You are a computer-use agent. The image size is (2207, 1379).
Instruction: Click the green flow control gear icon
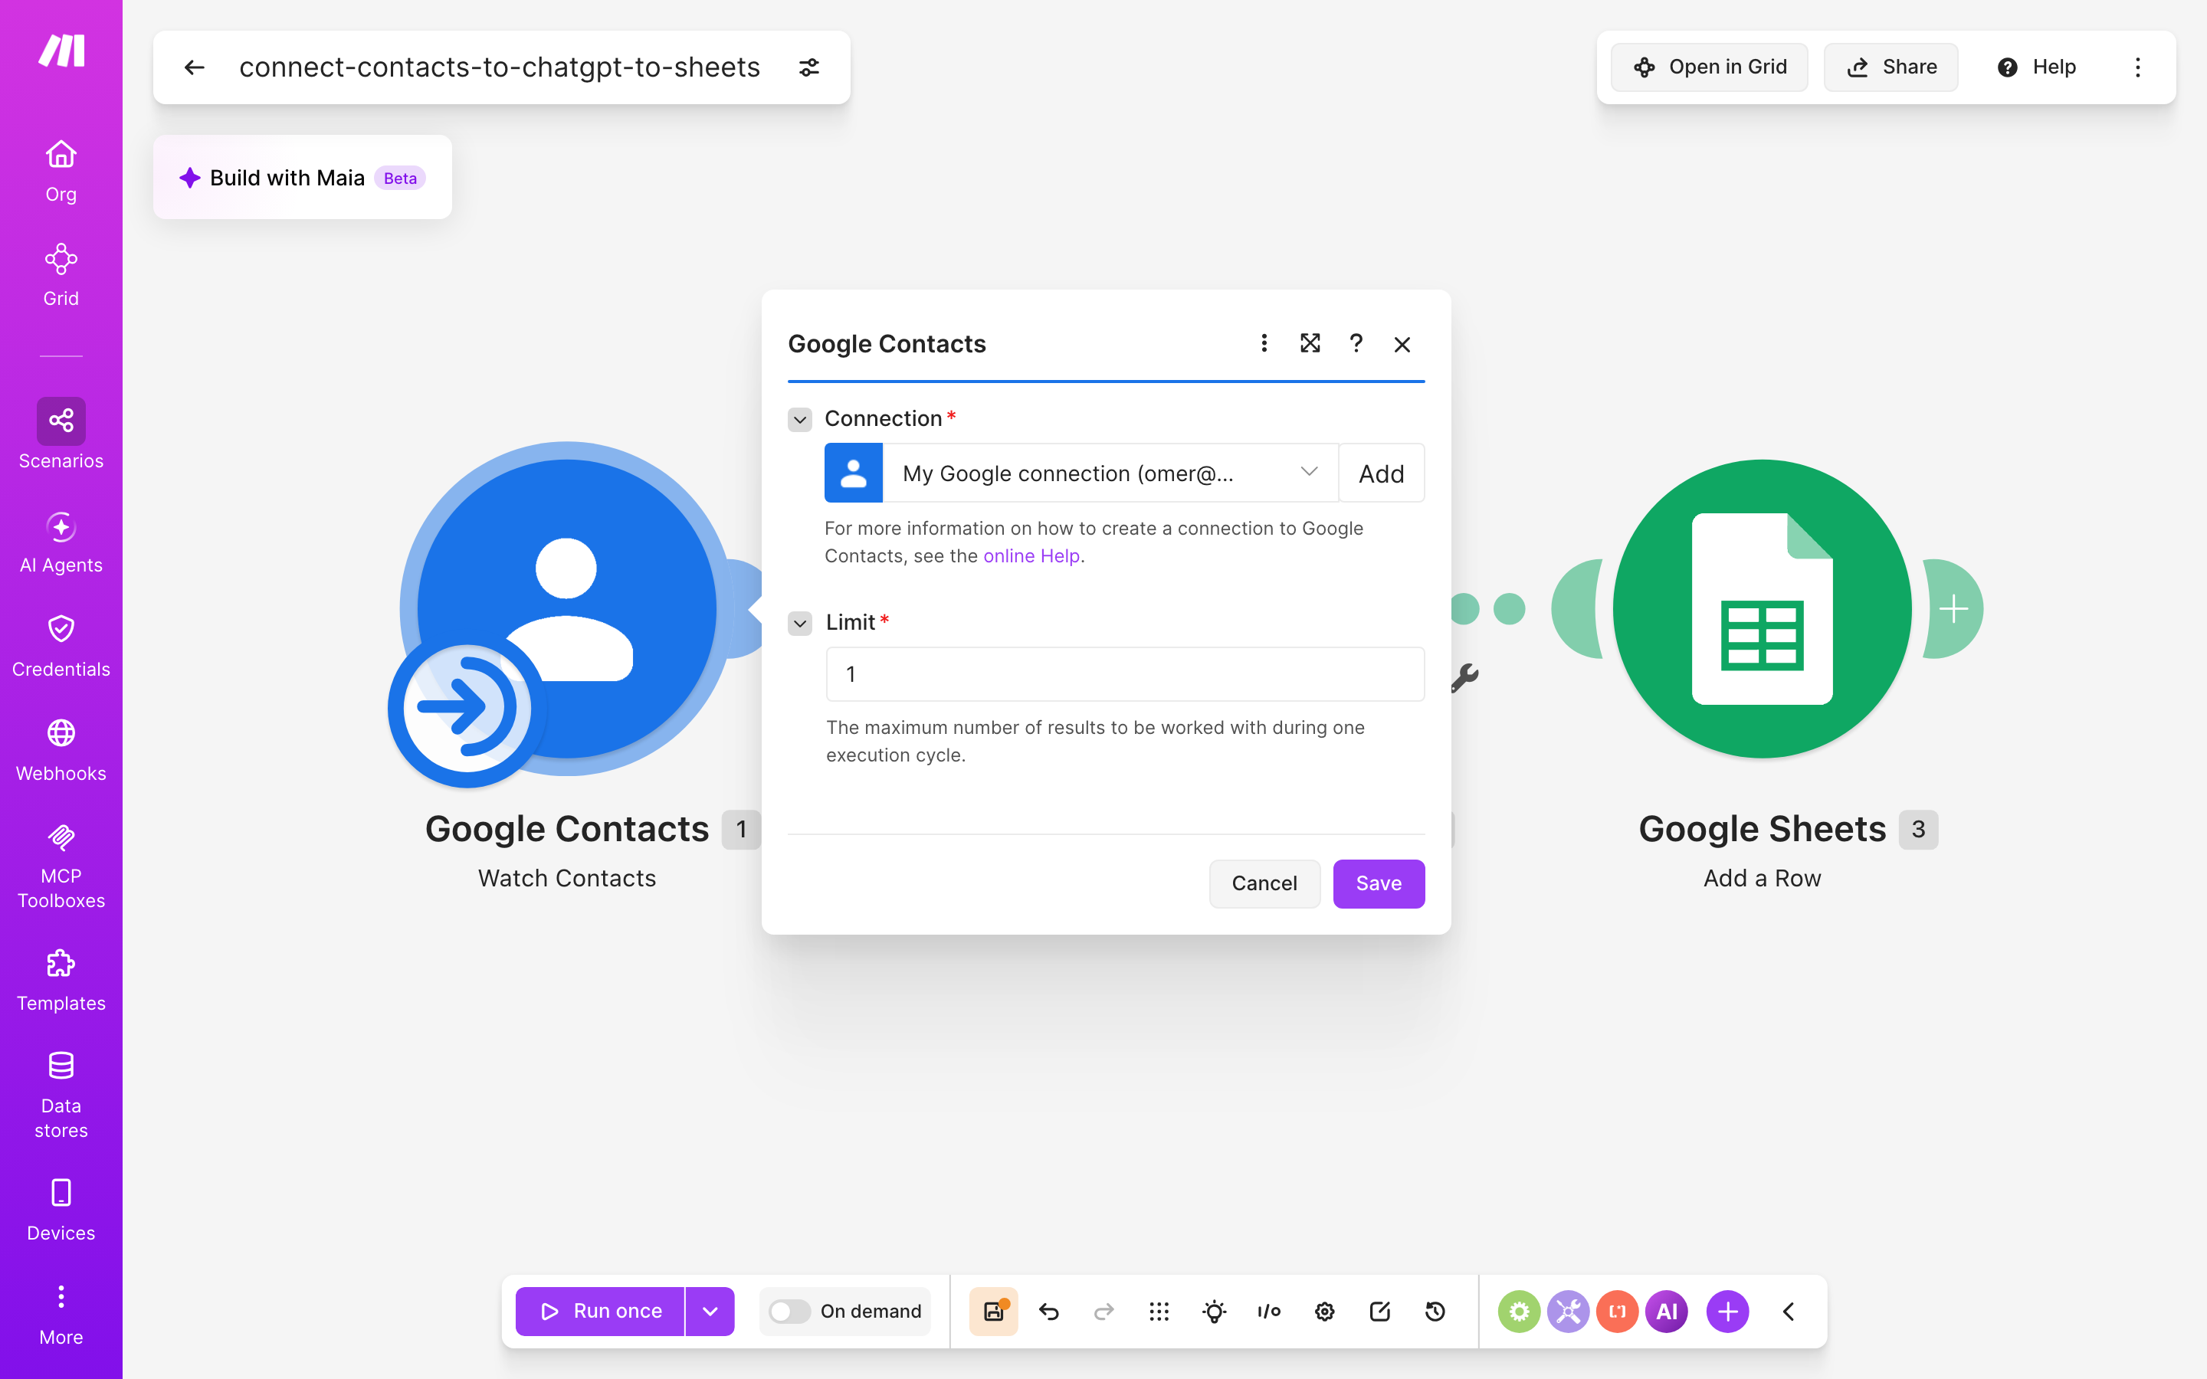[1518, 1311]
